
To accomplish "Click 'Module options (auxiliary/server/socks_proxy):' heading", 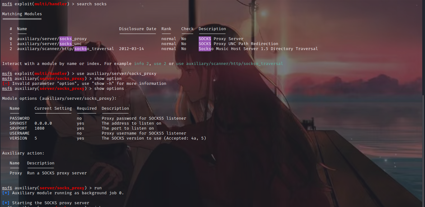I will (x=59, y=99).
